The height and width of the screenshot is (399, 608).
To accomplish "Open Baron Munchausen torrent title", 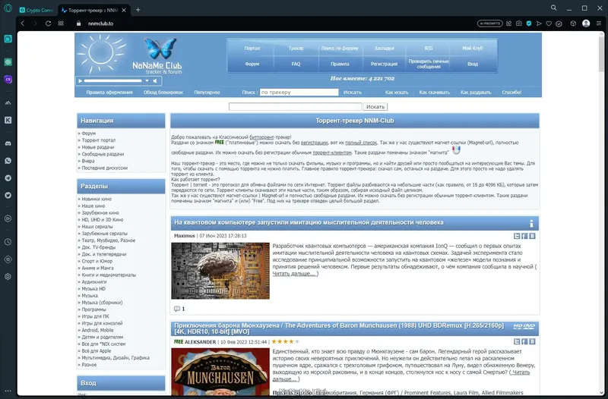I will tap(339, 328).
